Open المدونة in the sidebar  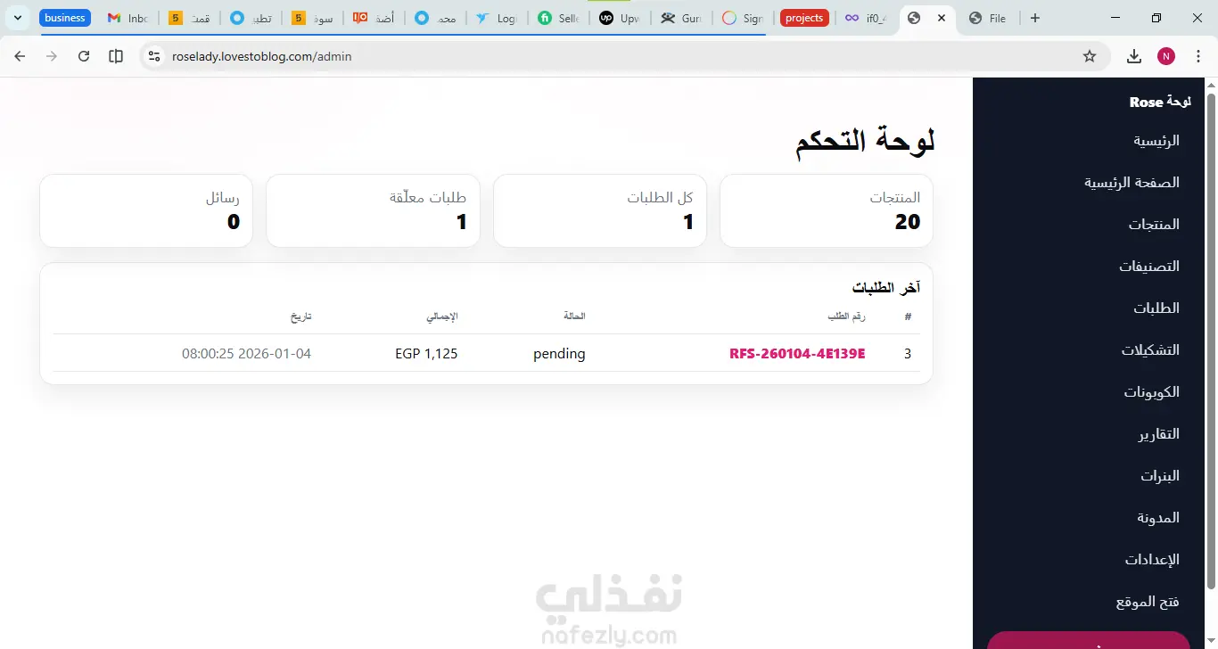(1158, 518)
